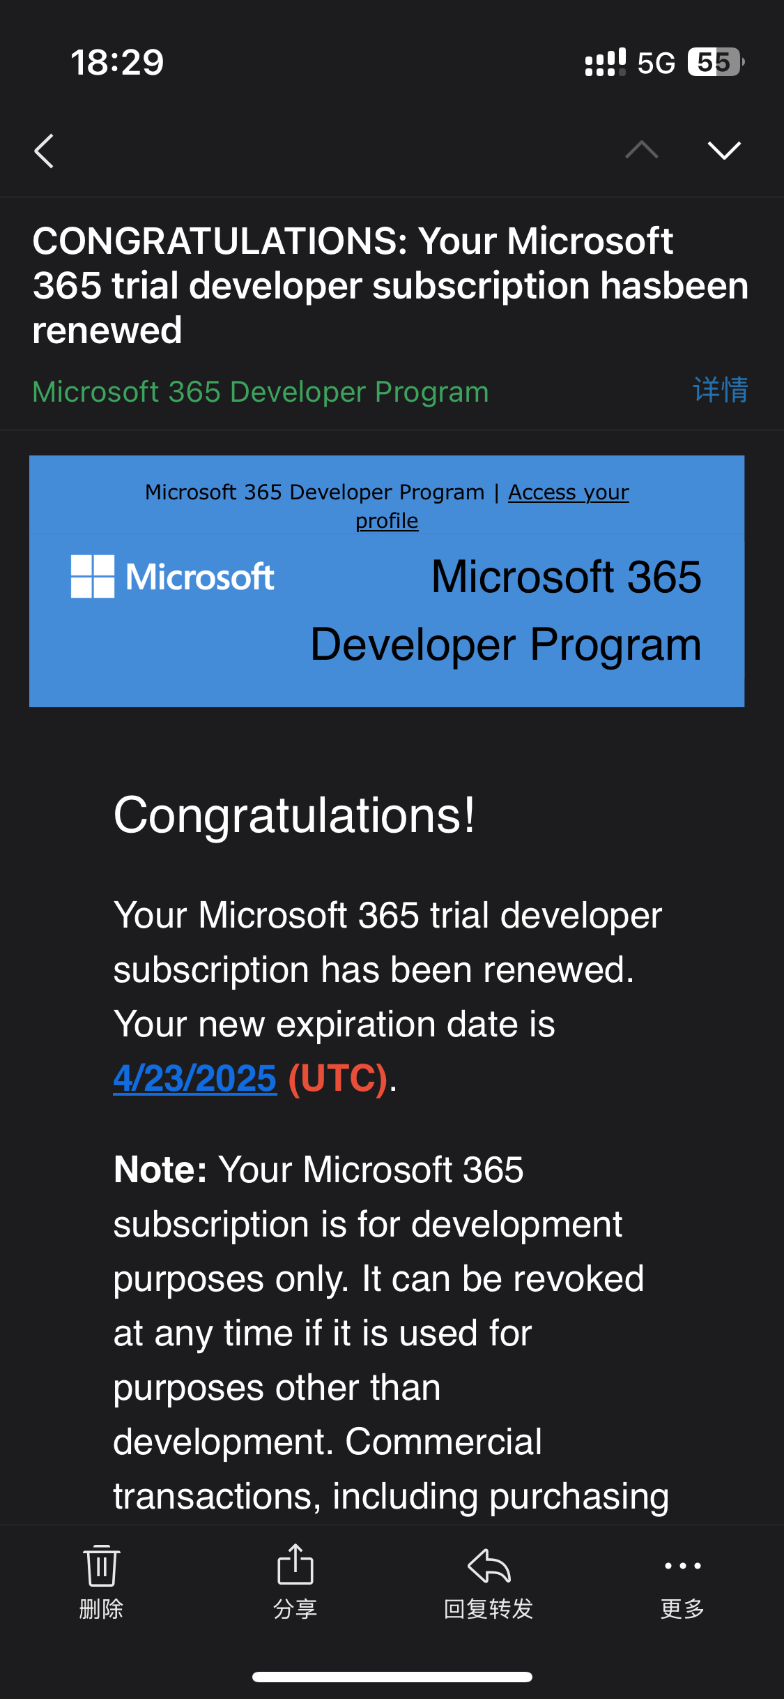Image resolution: width=784 pixels, height=1699 pixels.
Task: Go to previous email with up chevron
Action: [642, 150]
